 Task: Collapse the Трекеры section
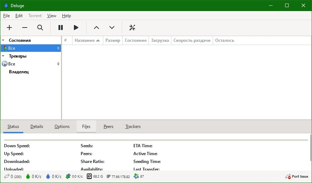(x=3, y=56)
